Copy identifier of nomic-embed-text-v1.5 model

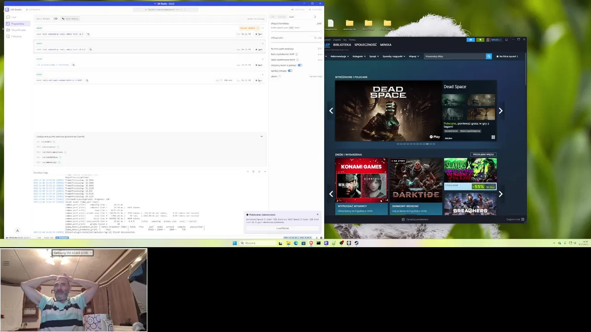pyautogui.click(x=88, y=34)
